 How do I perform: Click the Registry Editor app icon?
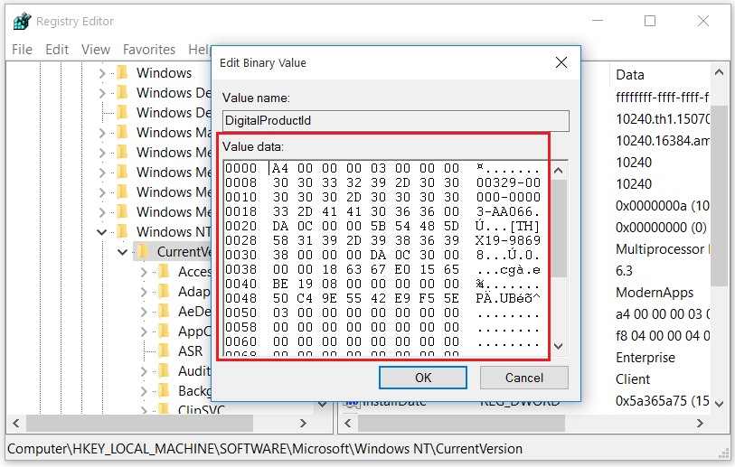[22, 21]
